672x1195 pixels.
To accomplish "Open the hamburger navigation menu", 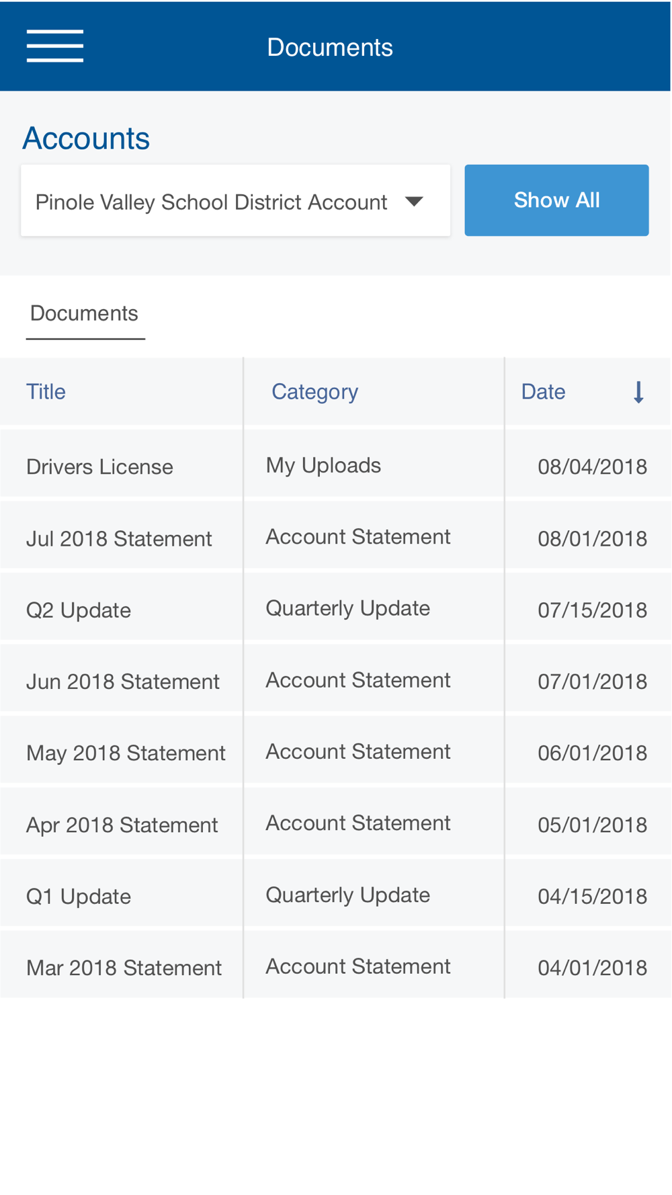I will 55,46.
